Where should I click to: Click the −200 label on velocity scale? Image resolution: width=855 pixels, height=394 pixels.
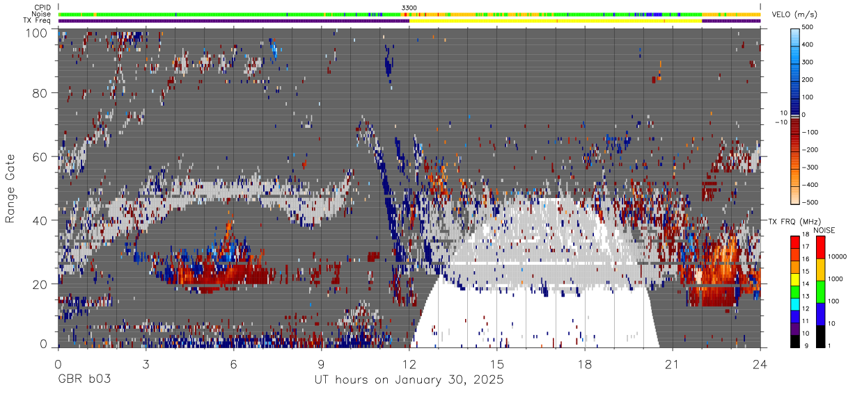pos(810,149)
